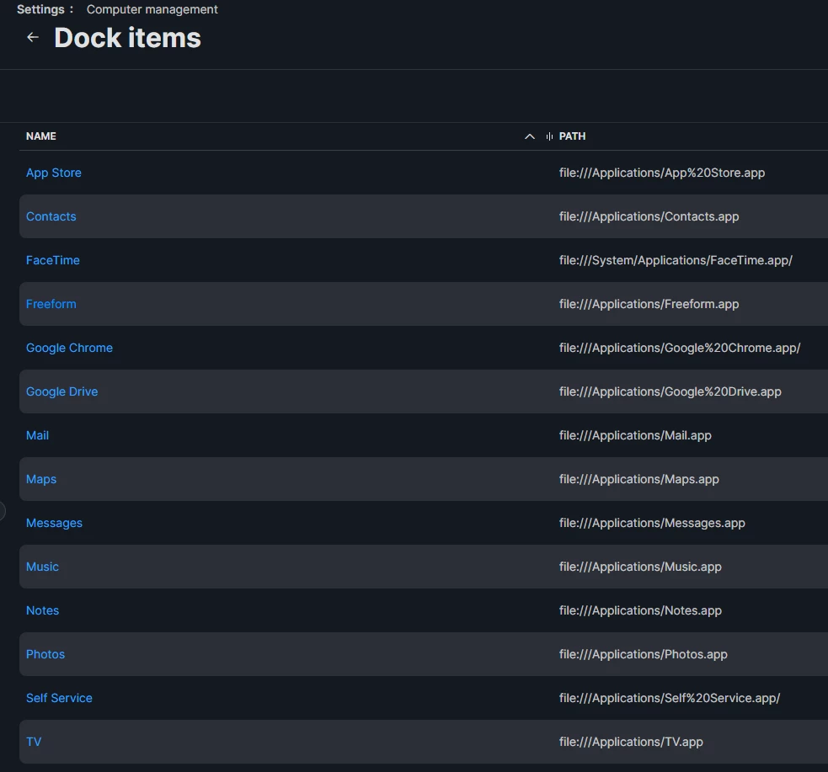Select path file:///Applications/Maps.app

tap(639, 479)
